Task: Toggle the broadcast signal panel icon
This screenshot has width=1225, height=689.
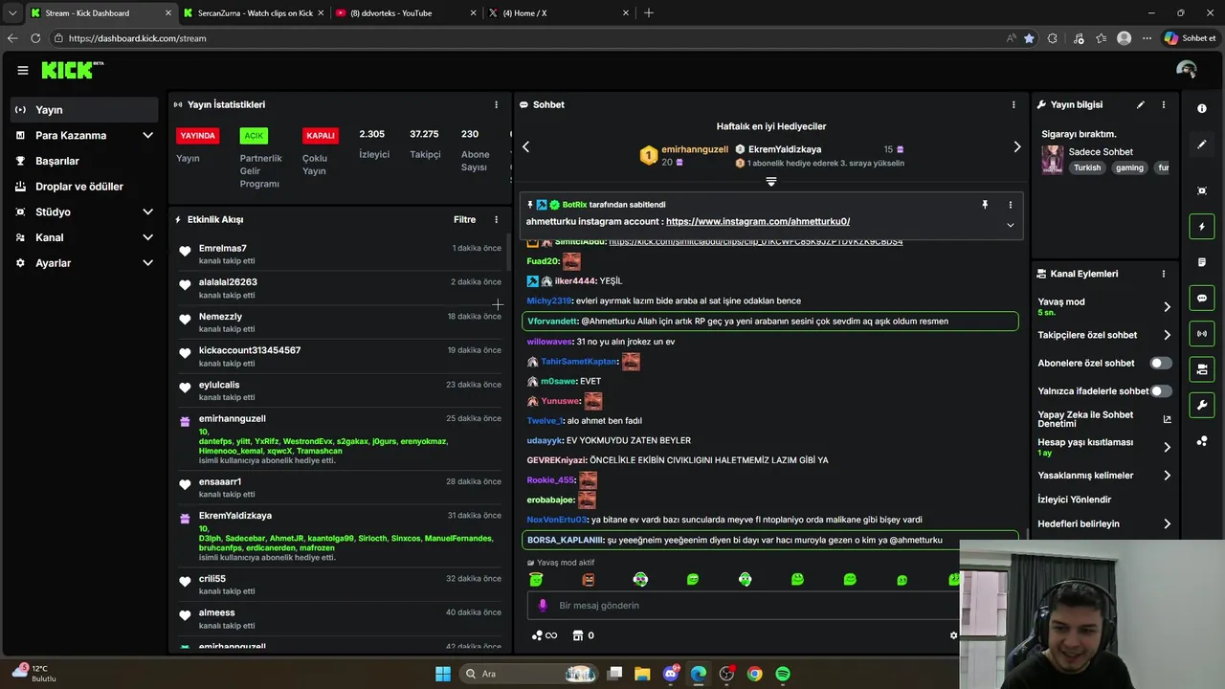Action: tap(1202, 334)
